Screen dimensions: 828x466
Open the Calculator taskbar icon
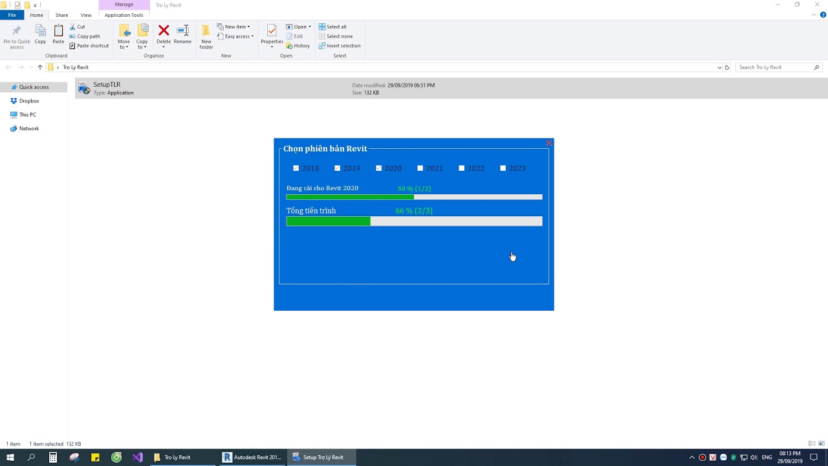click(53, 457)
